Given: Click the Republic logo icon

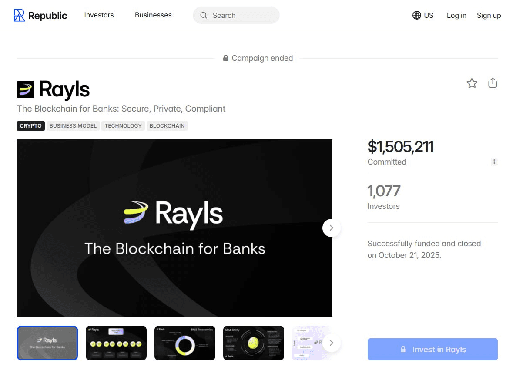Looking at the screenshot, I should [19, 15].
